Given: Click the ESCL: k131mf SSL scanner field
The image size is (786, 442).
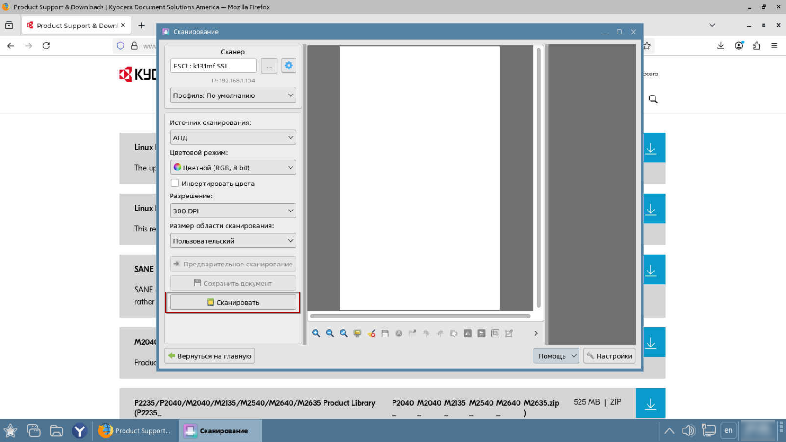Looking at the screenshot, I should [x=213, y=66].
